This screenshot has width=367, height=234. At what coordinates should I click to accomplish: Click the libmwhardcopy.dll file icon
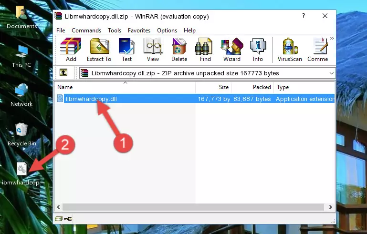point(60,99)
